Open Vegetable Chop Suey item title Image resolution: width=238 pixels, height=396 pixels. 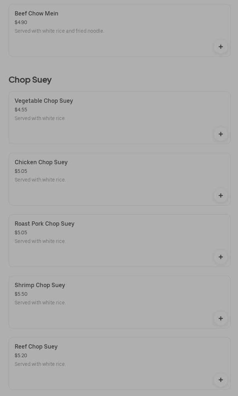[44, 101]
